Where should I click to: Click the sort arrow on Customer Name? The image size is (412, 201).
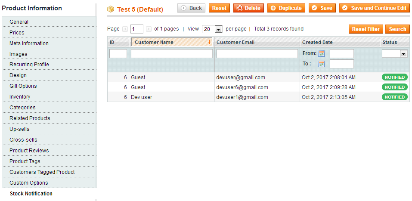click(x=209, y=42)
